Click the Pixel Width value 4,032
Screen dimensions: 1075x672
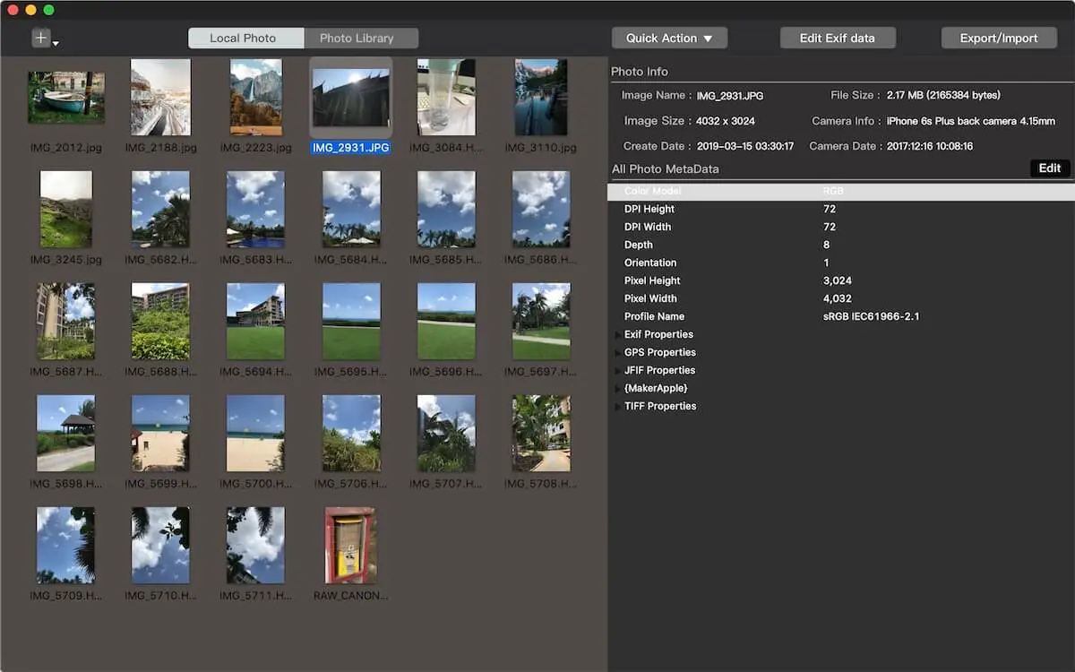point(838,299)
